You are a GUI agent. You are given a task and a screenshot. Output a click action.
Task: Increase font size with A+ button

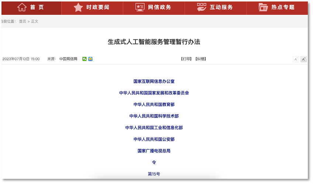tap(303, 59)
